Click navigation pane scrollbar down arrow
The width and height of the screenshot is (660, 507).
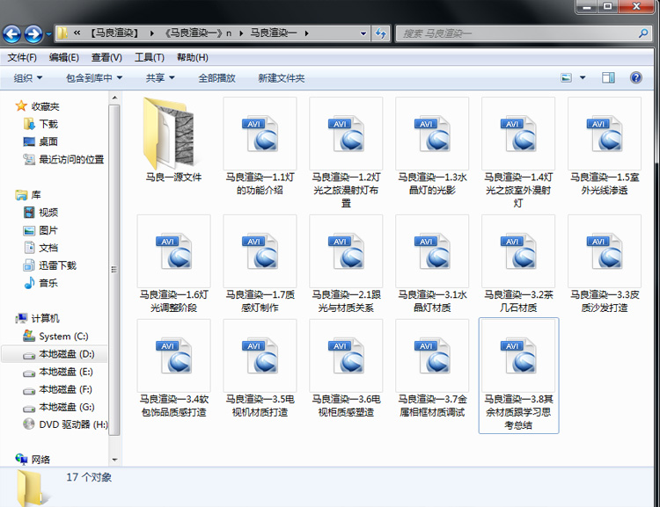(x=114, y=460)
